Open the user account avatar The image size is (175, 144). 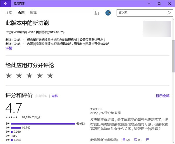(108, 13)
